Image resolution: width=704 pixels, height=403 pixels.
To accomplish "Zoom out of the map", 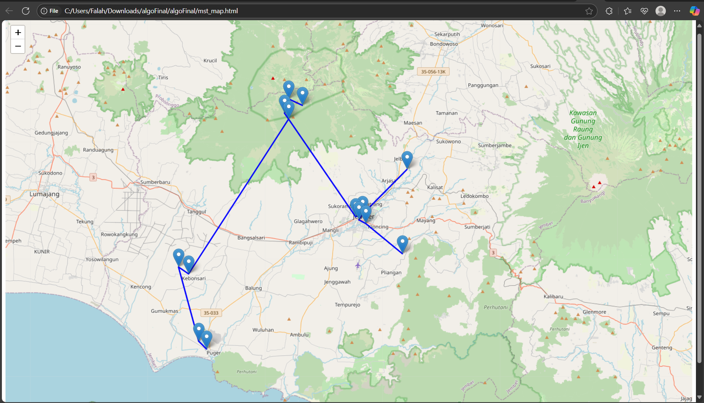I will point(18,47).
